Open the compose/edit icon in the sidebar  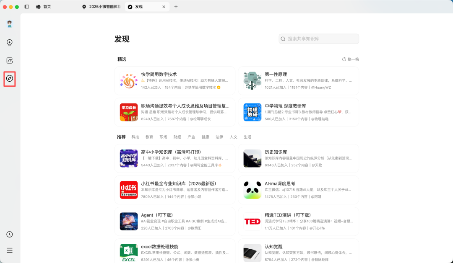pos(9,60)
